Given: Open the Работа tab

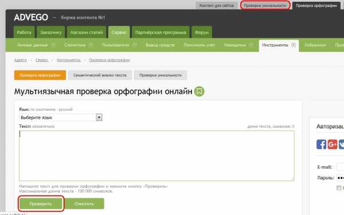Looking at the screenshot, I should coord(24,32).
